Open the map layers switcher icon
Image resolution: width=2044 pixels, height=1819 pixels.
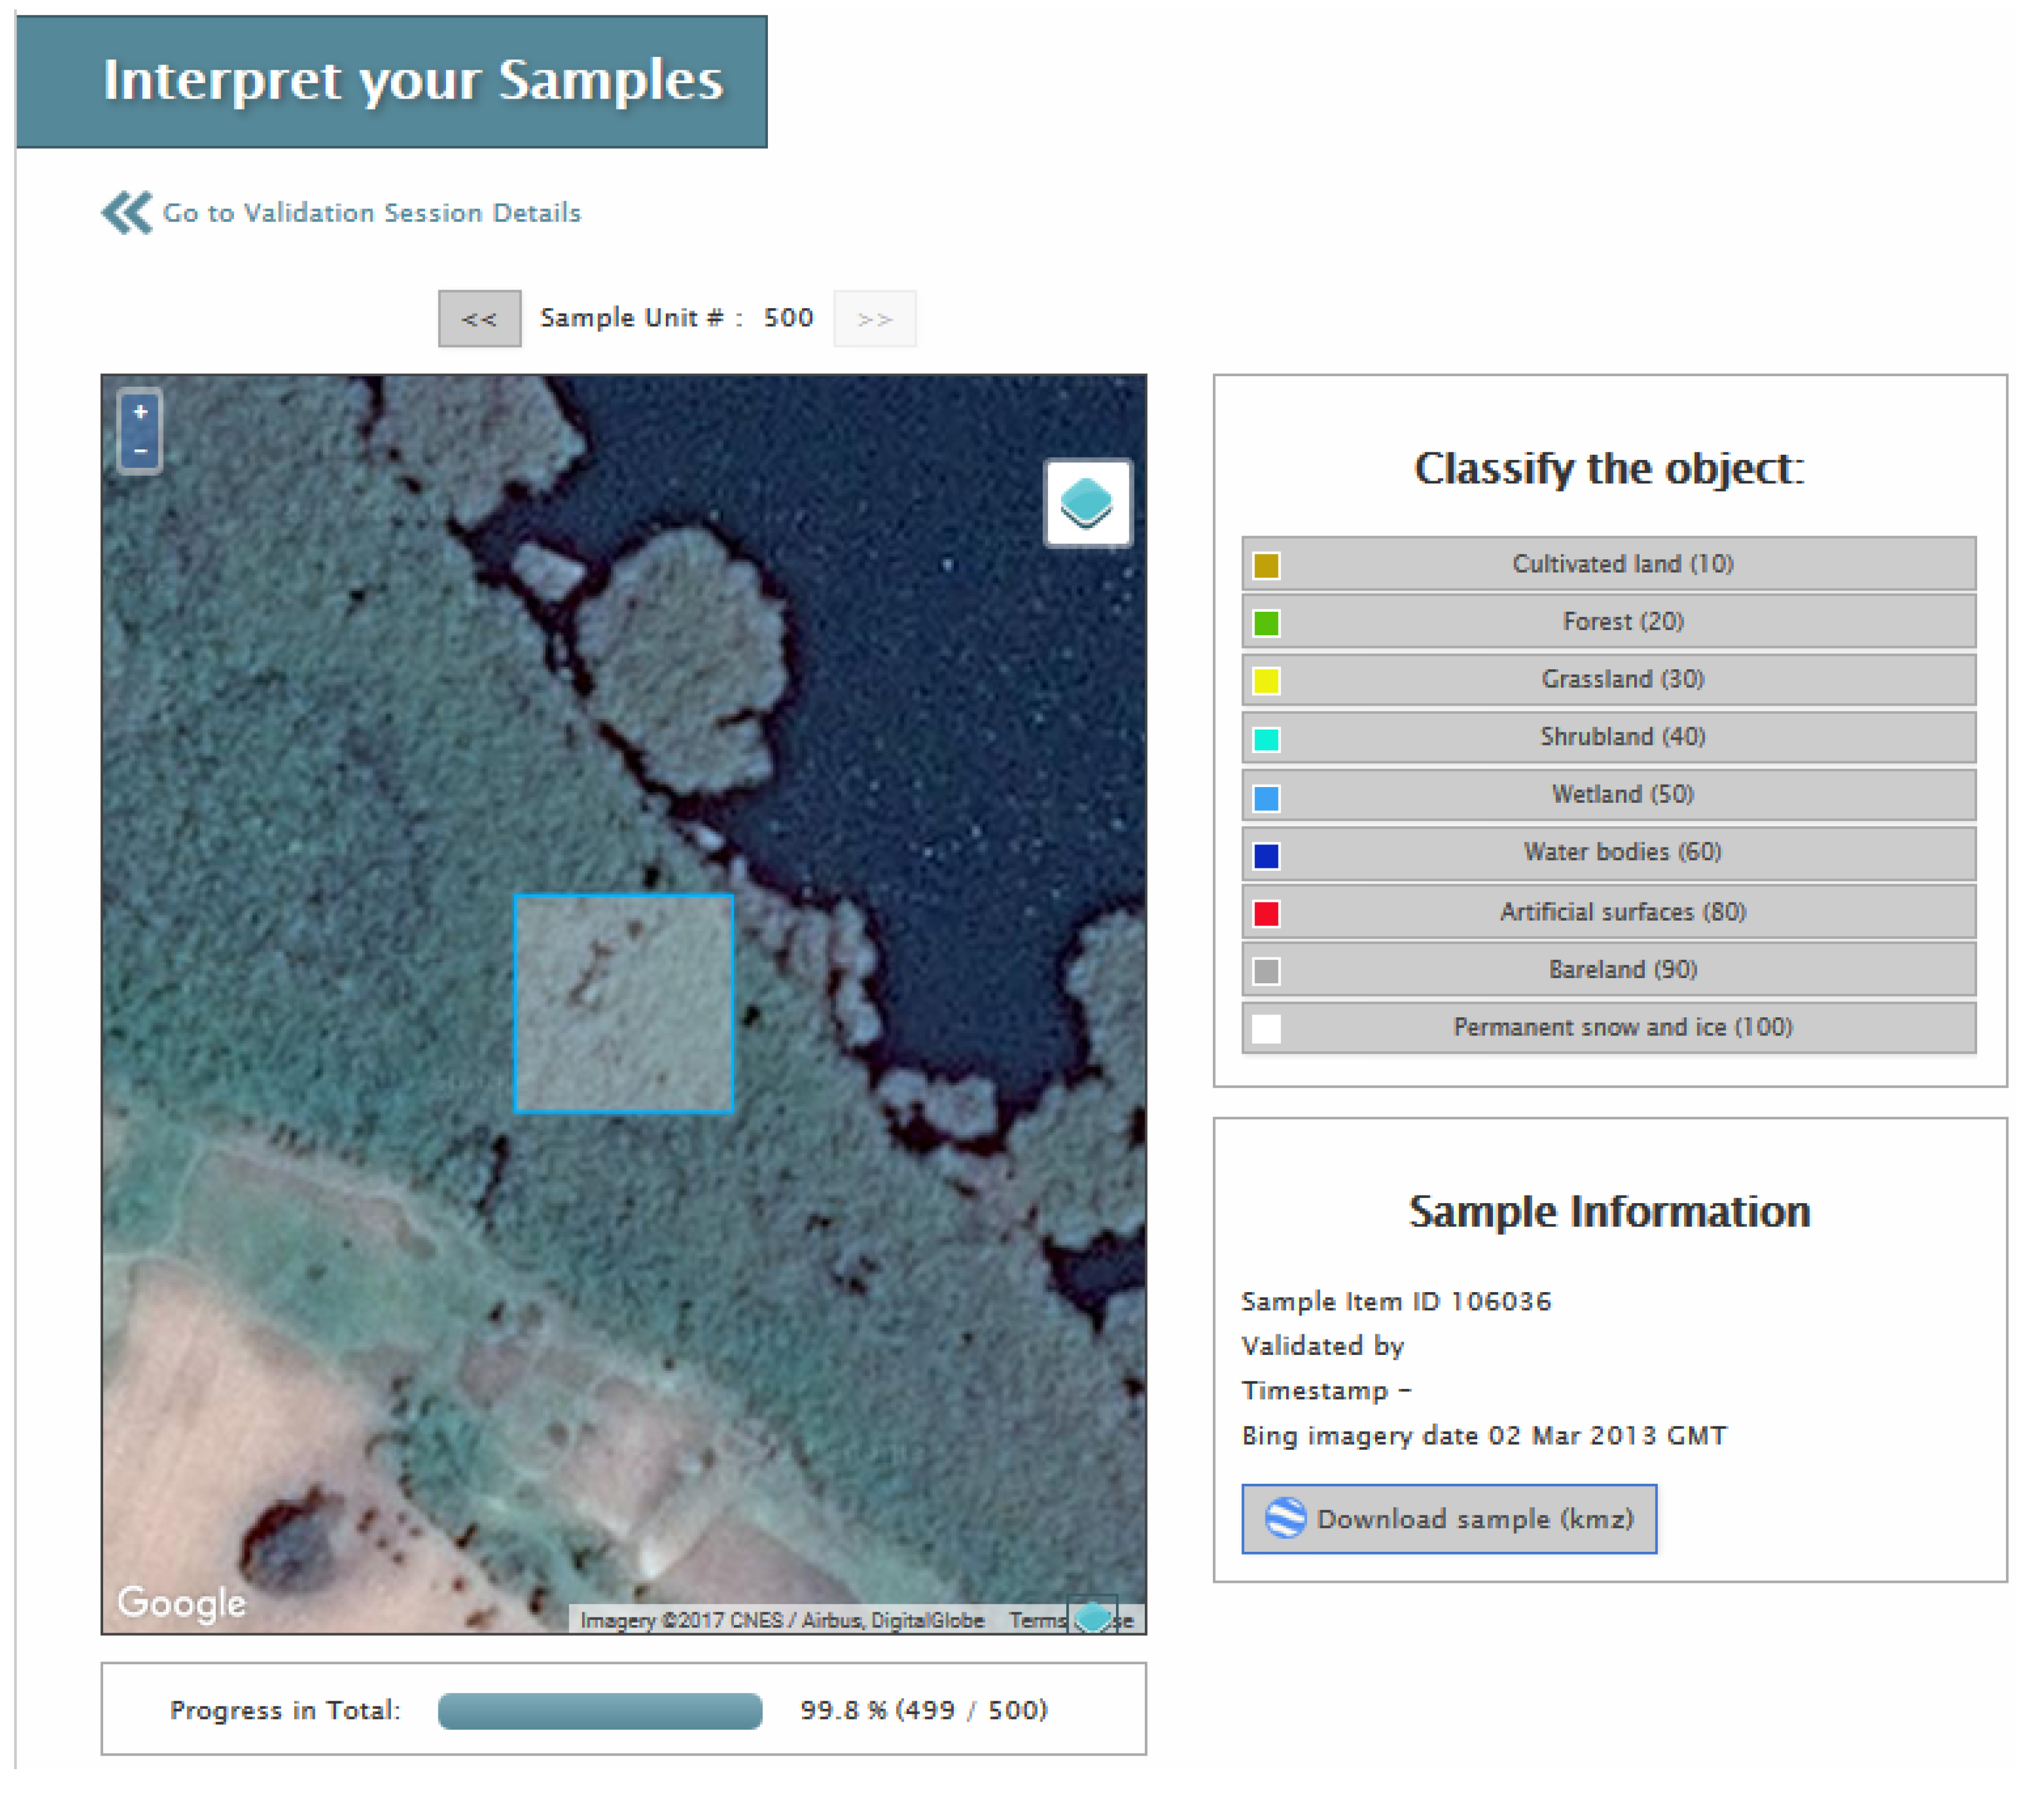pyautogui.click(x=1088, y=503)
